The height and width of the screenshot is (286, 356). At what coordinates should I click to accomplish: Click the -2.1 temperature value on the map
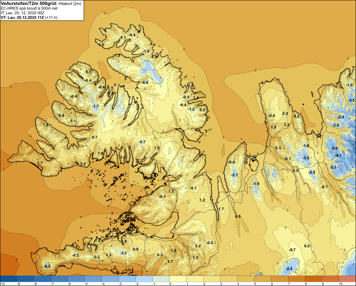pyautogui.click(x=234, y=175)
